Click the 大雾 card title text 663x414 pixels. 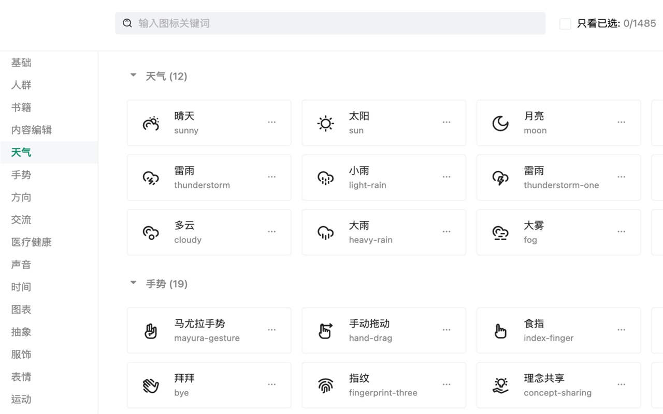click(x=534, y=226)
